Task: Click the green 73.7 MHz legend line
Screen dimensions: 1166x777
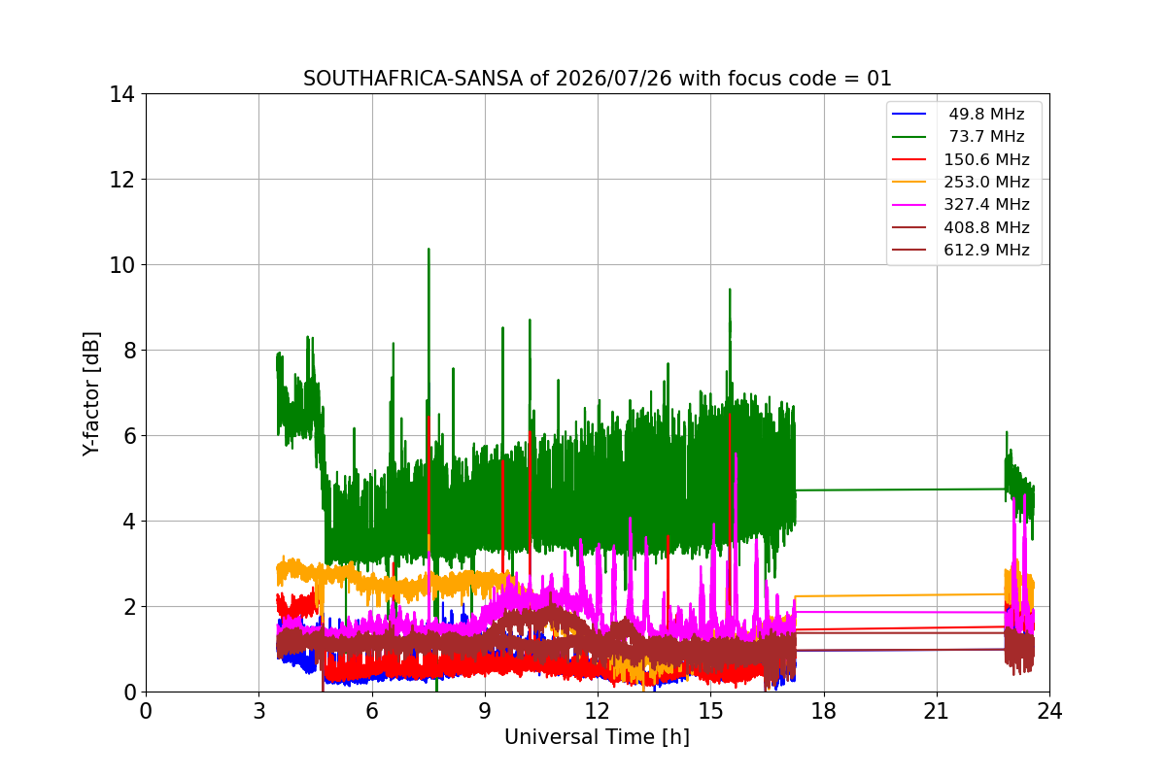Action: pyautogui.click(x=909, y=137)
